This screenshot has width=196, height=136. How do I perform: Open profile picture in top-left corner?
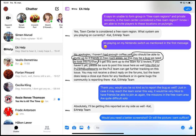6,9
